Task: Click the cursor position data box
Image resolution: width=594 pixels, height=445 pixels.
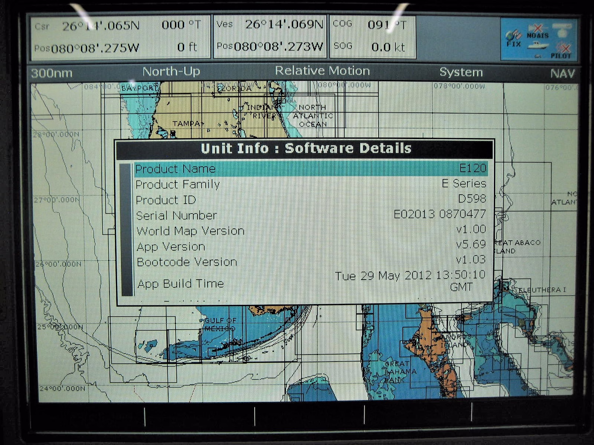Action: (120, 37)
